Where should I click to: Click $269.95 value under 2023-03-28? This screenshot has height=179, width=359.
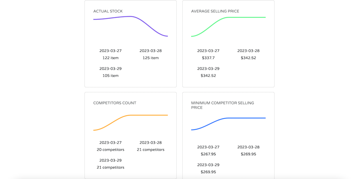pyautogui.click(x=248, y=154)
